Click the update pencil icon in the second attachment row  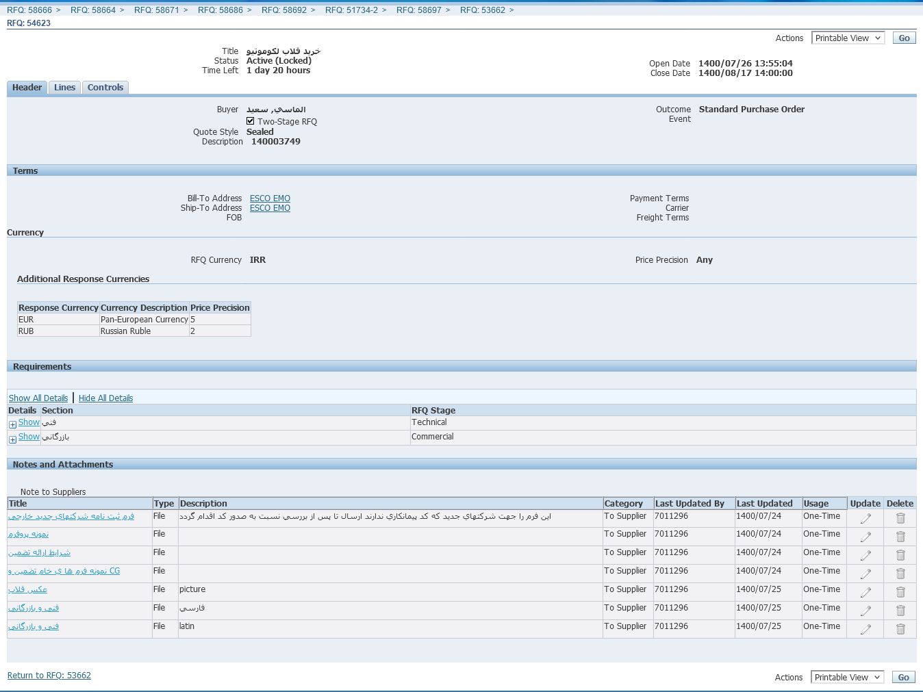(865, 537)
